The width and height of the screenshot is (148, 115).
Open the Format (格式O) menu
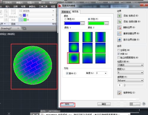point(53,3)
